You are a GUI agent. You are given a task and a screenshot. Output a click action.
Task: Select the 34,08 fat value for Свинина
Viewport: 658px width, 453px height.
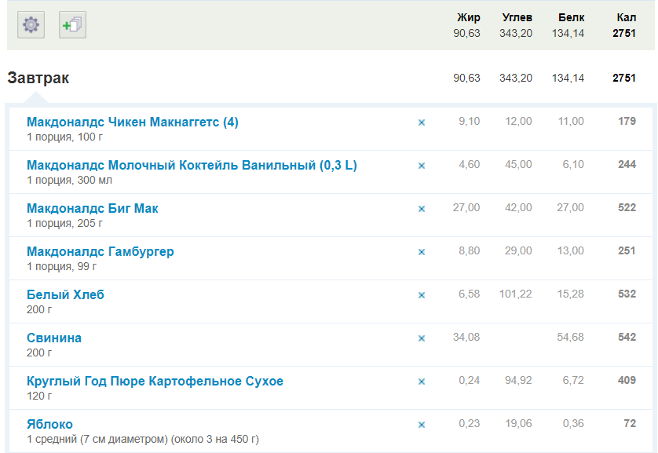click(x=466, y=338)
